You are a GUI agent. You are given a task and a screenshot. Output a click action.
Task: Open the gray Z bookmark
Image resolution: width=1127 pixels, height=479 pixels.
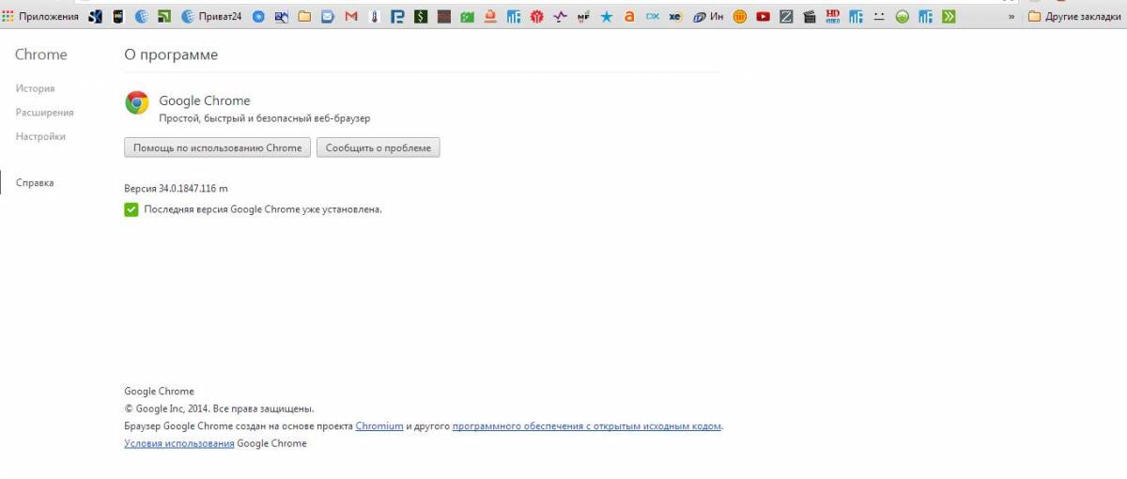pyautogui.click(x=786, y=16)
